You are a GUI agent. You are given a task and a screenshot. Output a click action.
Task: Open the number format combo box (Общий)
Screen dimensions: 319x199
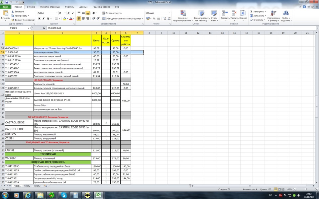(x=158, y=13)
